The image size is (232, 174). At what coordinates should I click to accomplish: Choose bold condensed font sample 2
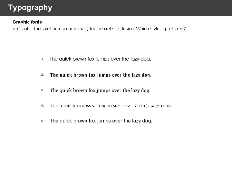pos(101,75)
